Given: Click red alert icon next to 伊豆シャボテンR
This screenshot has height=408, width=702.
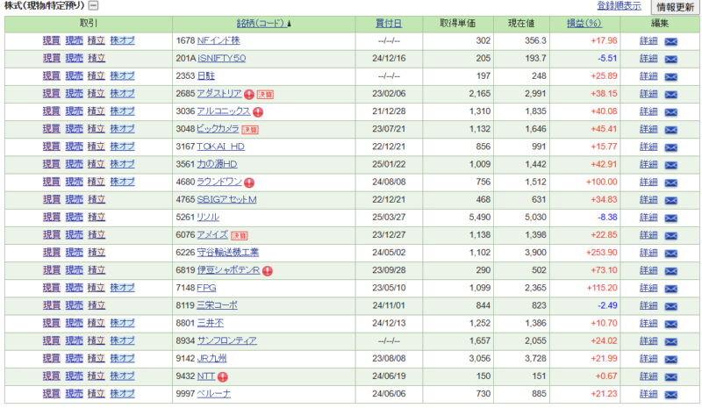Looking at the screenshot, I should tap(268, 271).
